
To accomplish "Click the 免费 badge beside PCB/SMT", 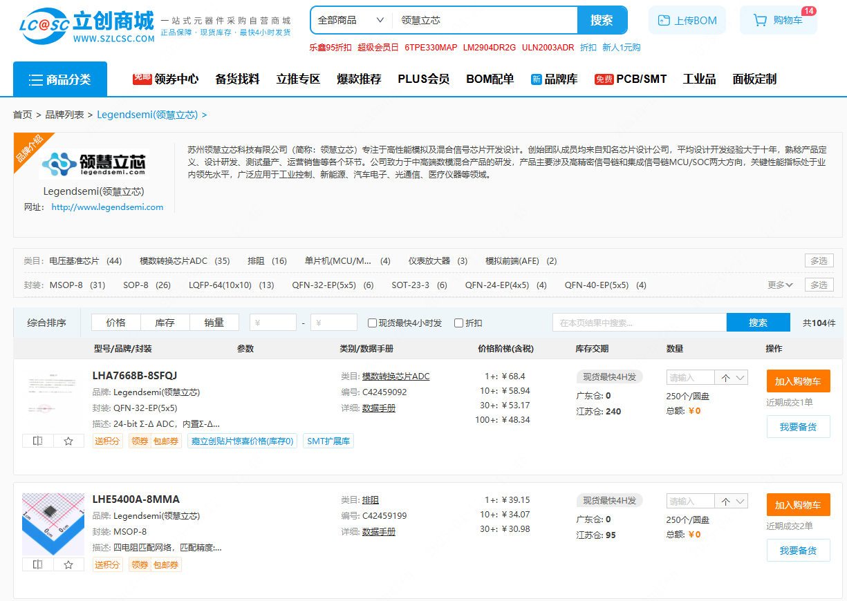I will (x=604, y=79).
